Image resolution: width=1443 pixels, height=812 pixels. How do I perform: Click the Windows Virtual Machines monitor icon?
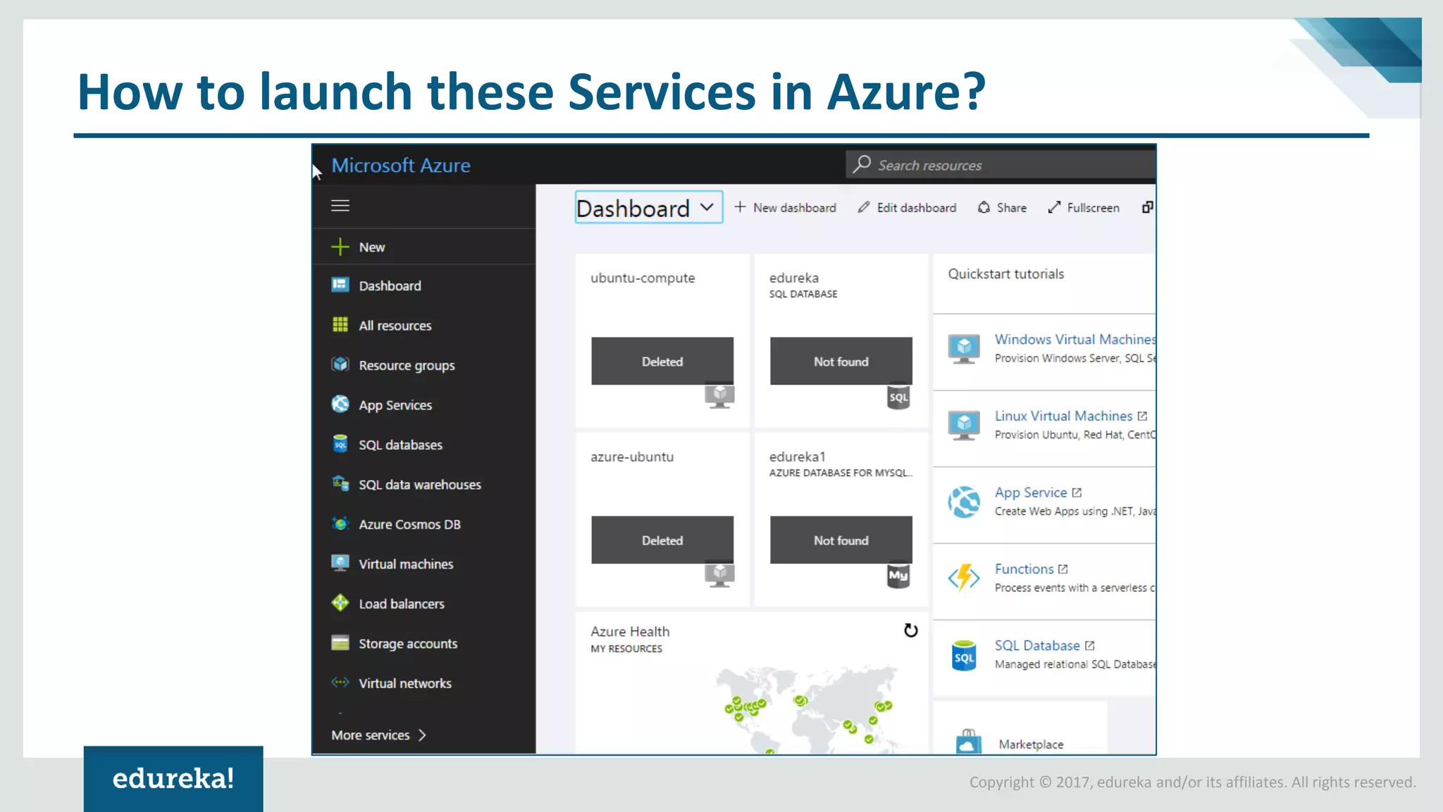point(964,349)
